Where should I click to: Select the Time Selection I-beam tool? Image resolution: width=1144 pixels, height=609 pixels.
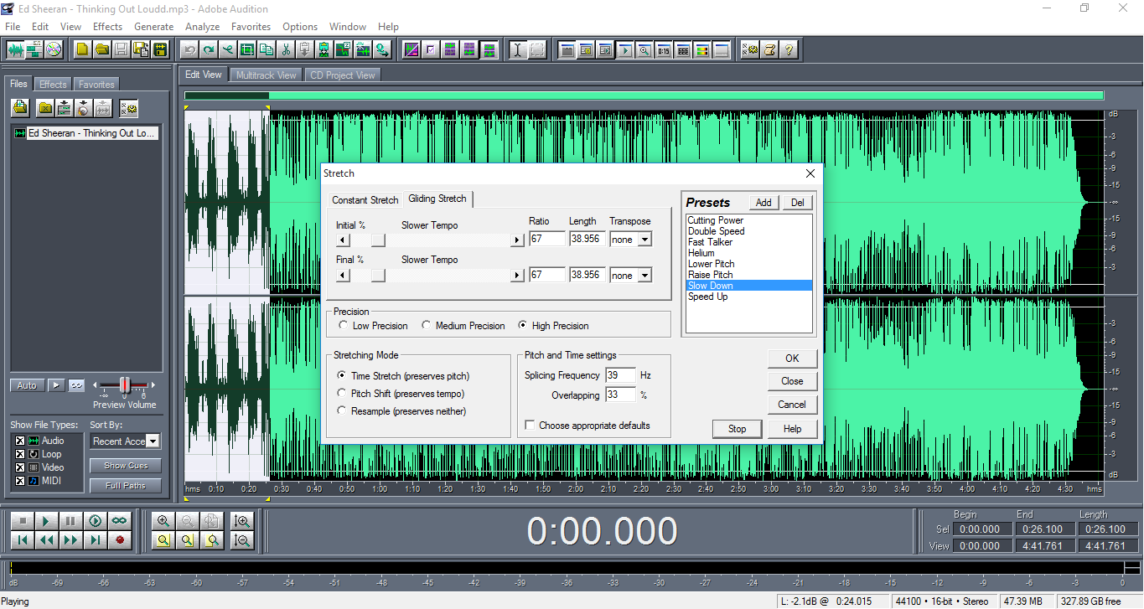518,49
